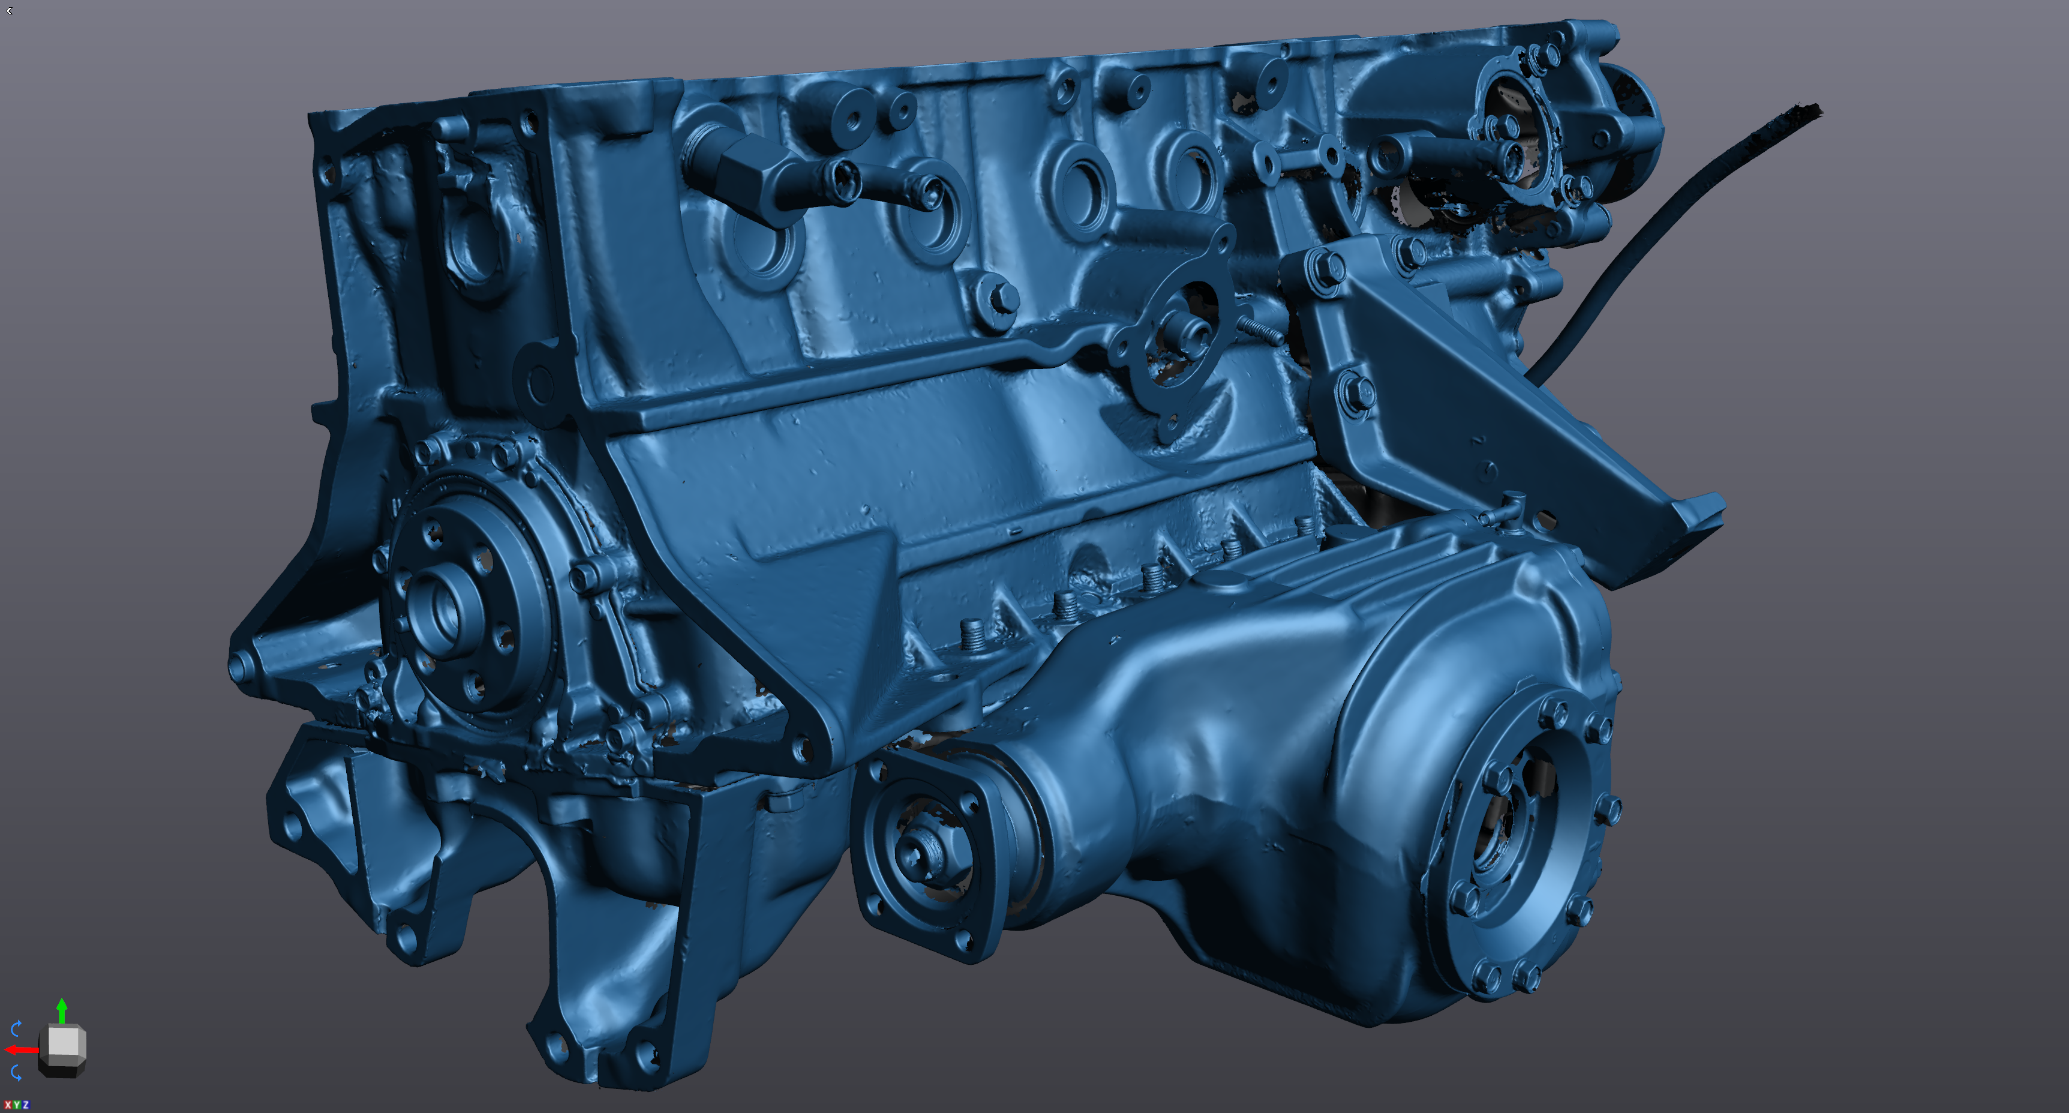Click the dark bottom face of view cube

pyautogui.click(x=61, y=1072)
